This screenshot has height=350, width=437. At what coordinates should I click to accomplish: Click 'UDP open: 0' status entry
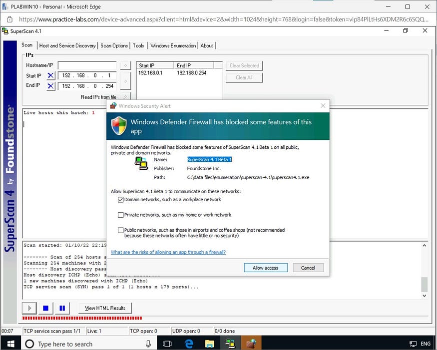point(192,331)
